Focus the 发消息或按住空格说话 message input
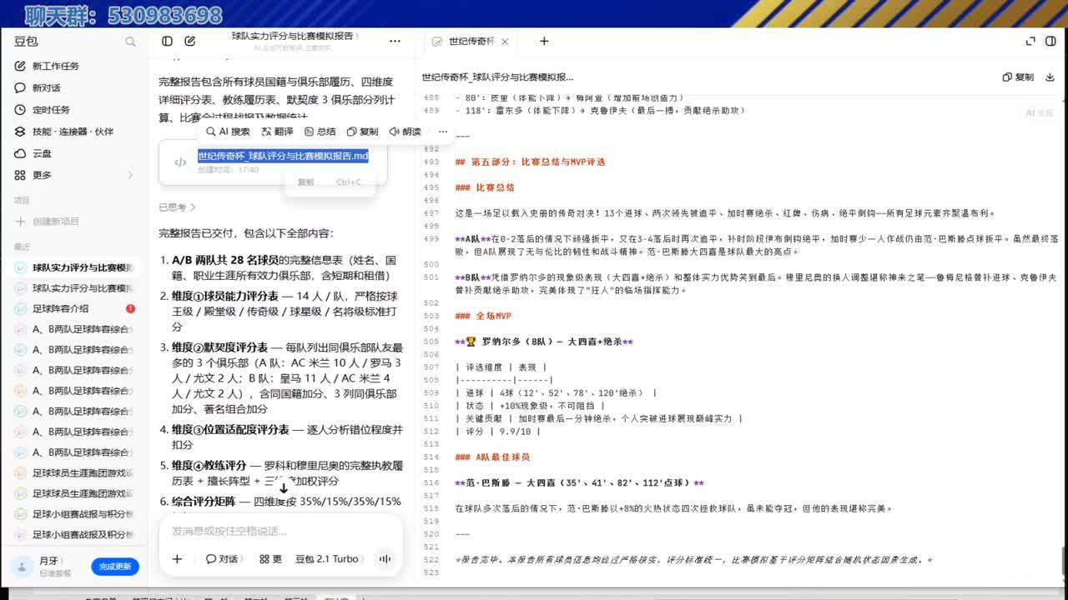 click(x=281, y=531)
